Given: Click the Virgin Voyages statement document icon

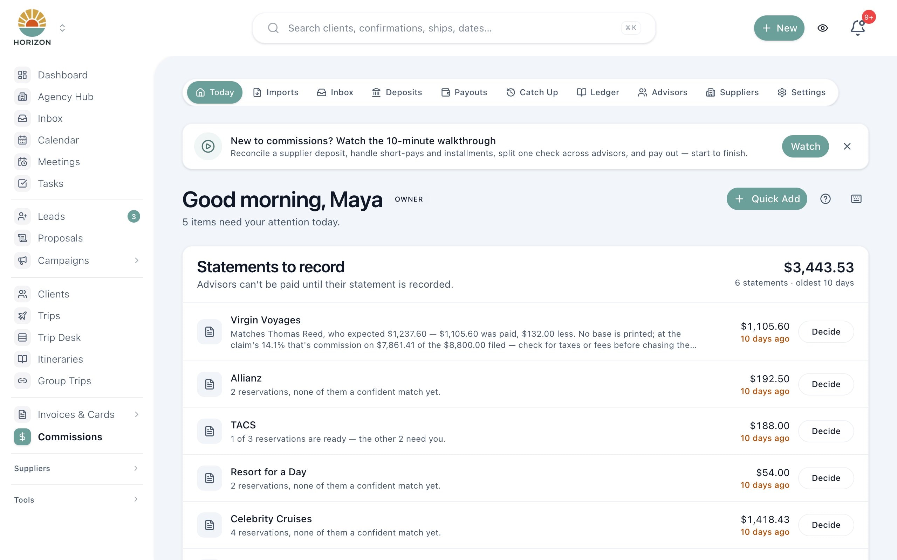Looking at the screenshot, I should click(210, 331).
